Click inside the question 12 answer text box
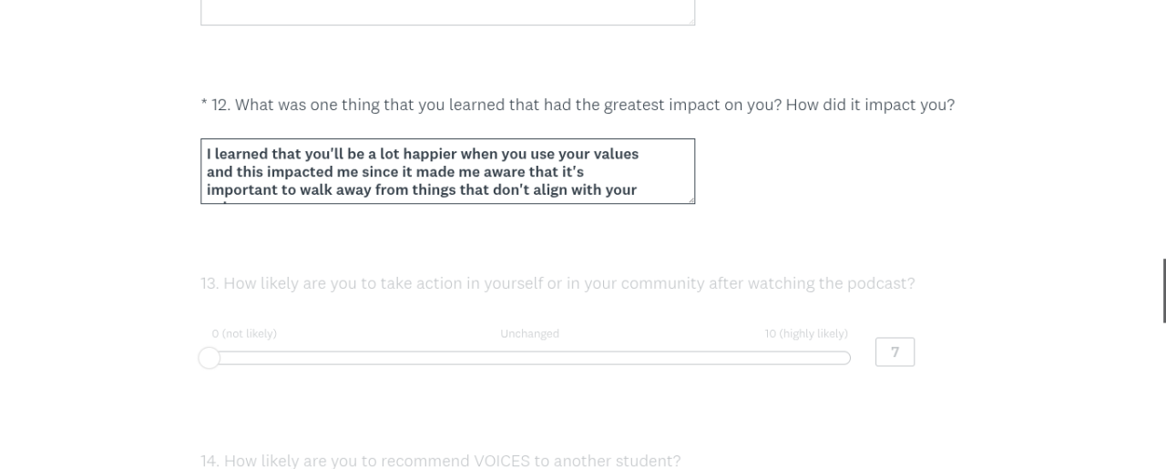The height and width of the screenshot is (469, 1166). 447,171
